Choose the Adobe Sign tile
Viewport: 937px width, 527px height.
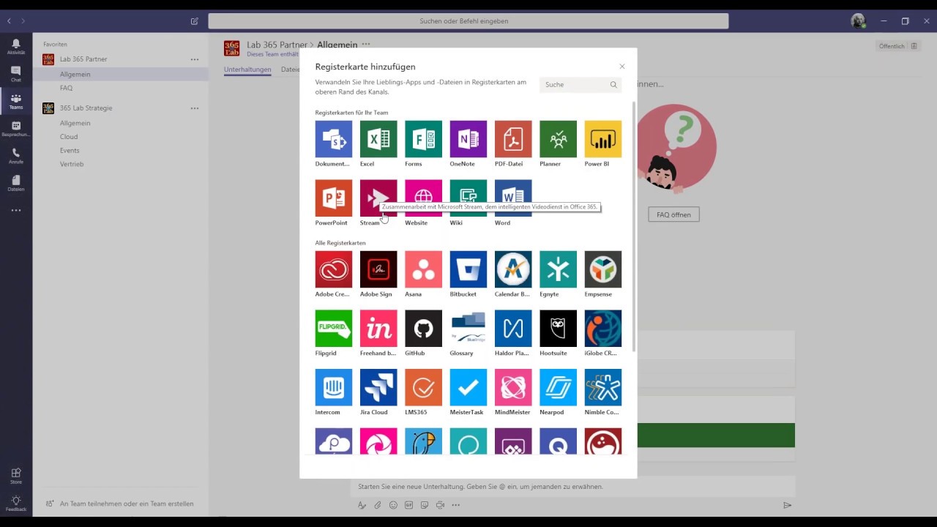(x=378, y=269)
